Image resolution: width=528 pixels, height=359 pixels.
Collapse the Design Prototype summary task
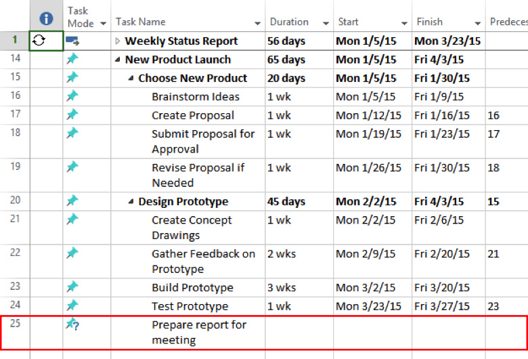[131, 202]
